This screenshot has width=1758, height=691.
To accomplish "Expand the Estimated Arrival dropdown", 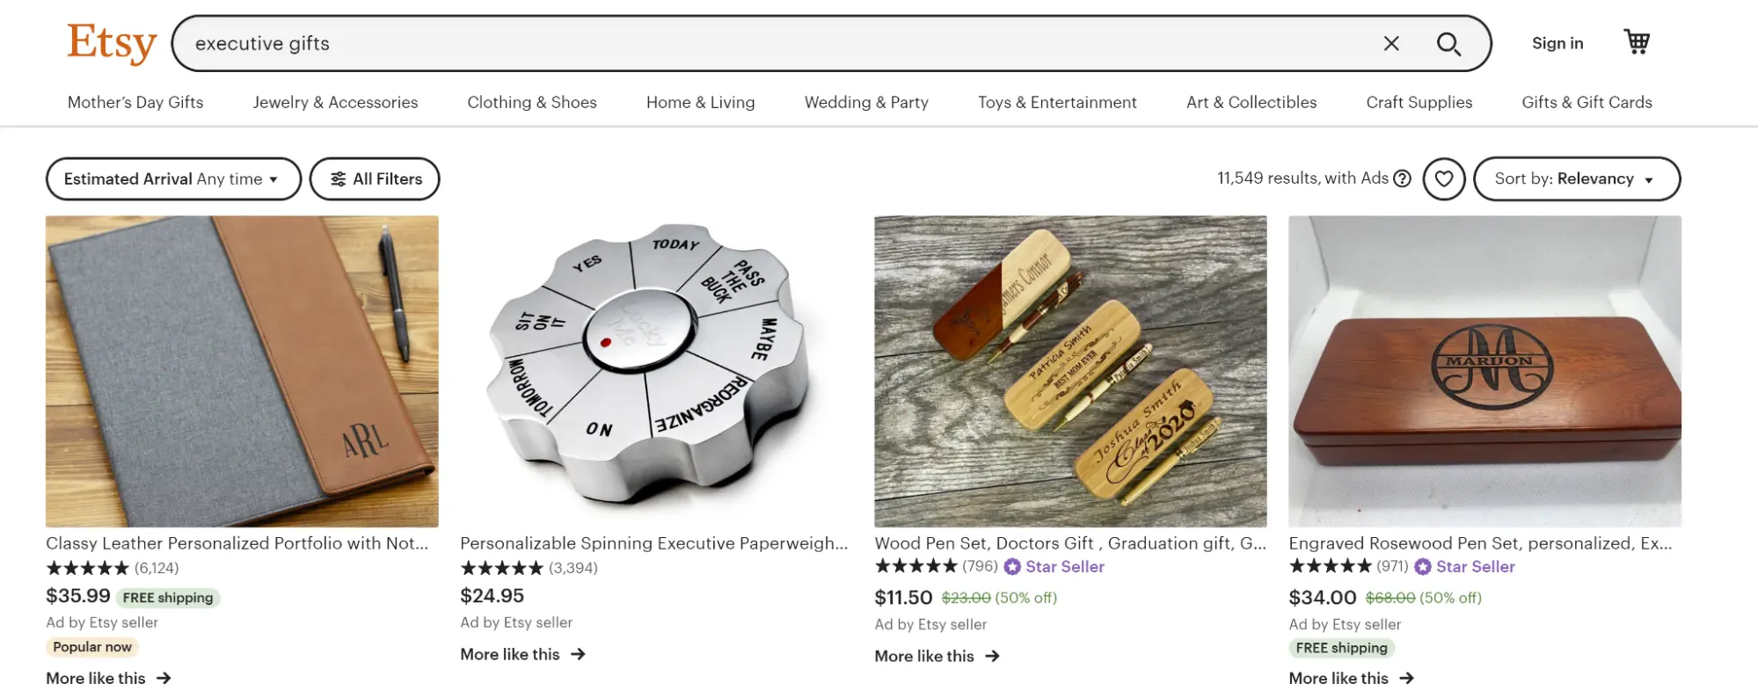I will point(172,178).
